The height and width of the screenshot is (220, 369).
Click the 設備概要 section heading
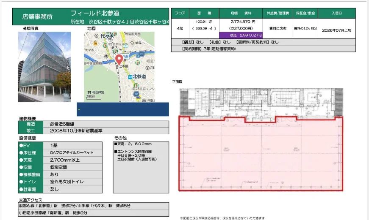point(28,138)
